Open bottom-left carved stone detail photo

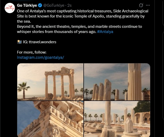pos(50,119)
